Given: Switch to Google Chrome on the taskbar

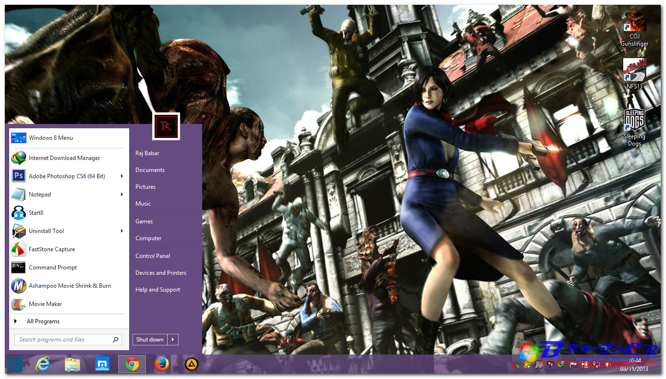Looking at the screenshot, I should 132,365.
